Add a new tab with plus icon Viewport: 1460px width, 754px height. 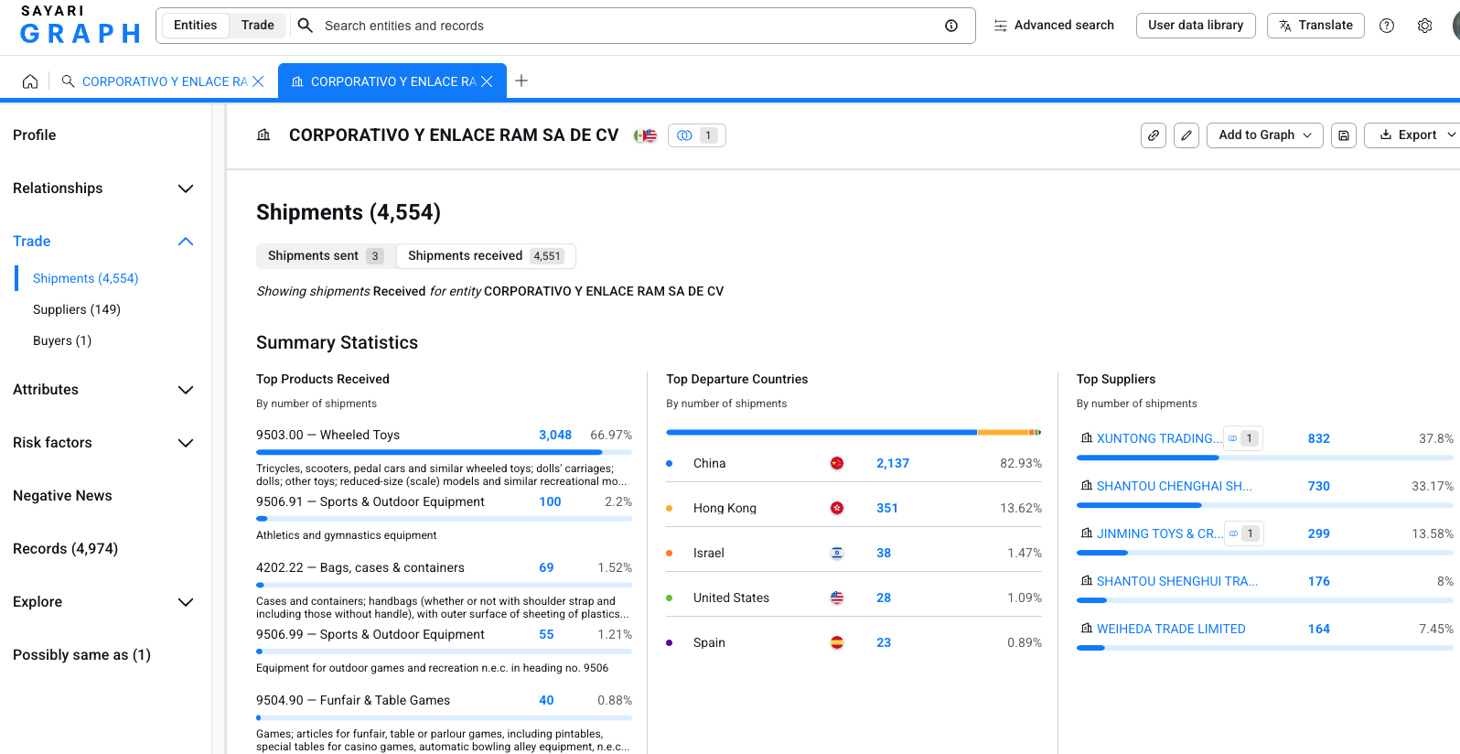[521, 81]
